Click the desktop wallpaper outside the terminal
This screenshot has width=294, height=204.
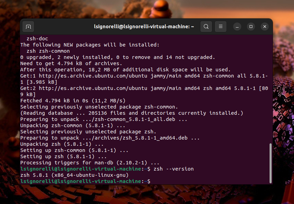click(282, 103)
